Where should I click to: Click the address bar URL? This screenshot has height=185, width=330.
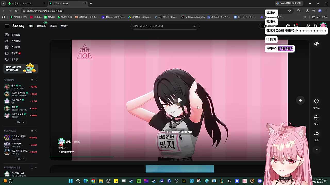tap(45, 11)
